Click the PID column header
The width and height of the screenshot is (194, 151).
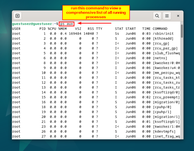tap(42, 29)
